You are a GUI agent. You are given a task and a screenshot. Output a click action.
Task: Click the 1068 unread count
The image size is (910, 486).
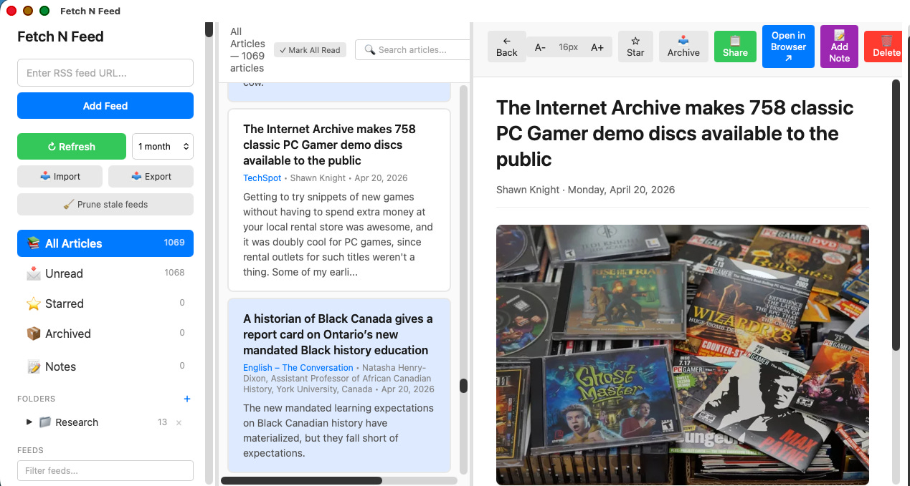click(174, 273)
